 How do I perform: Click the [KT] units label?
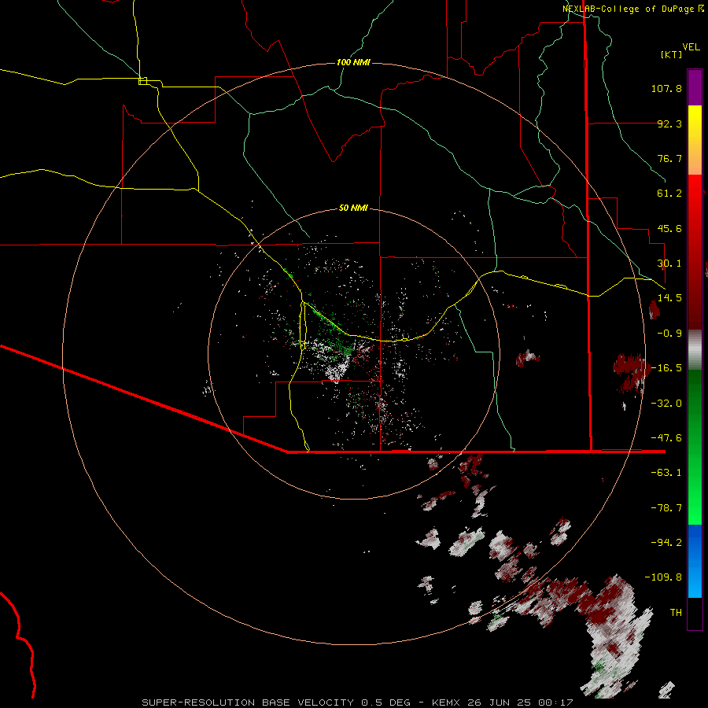pyautogui.click(x=672, y=54)
